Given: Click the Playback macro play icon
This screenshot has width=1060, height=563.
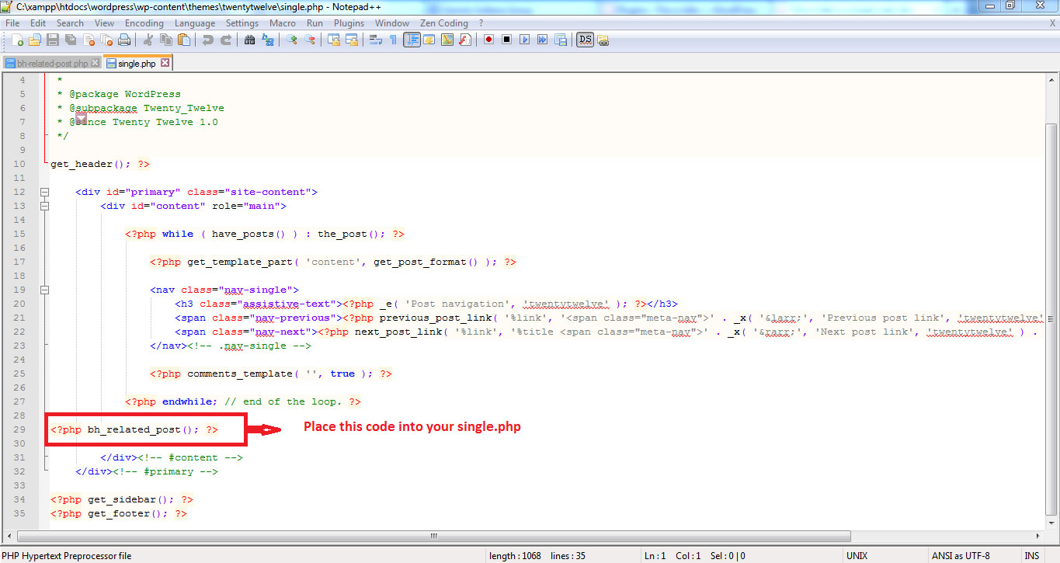Looking at the screenshot, I should point(524,40).
